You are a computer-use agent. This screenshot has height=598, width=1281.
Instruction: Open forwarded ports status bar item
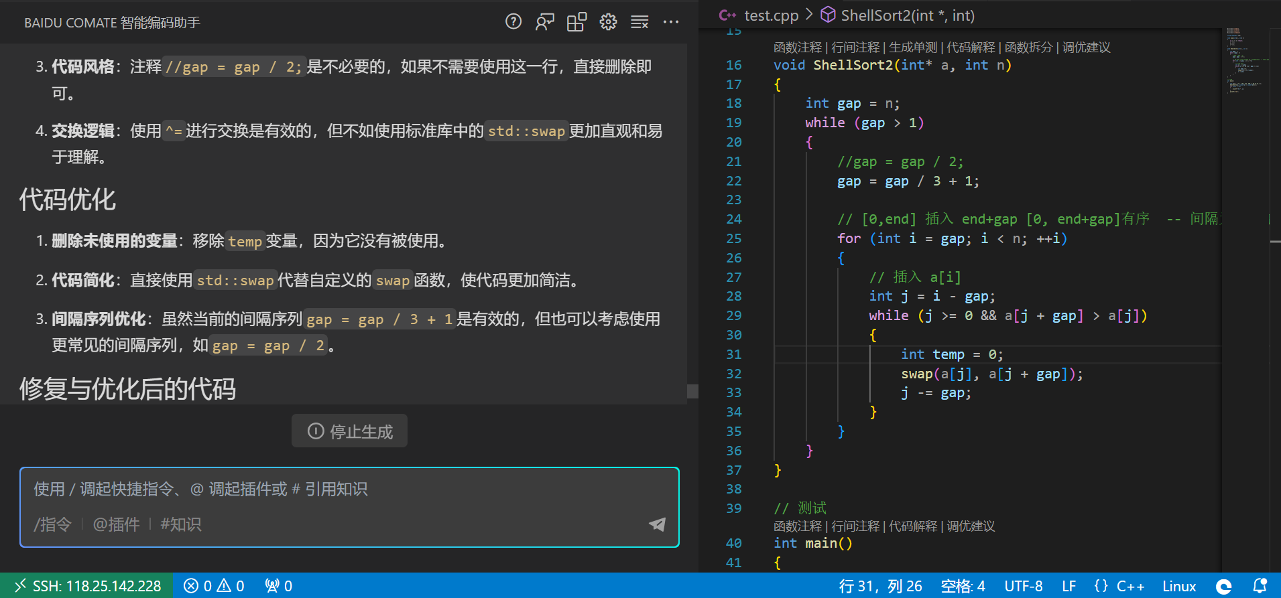pos(278,586)
